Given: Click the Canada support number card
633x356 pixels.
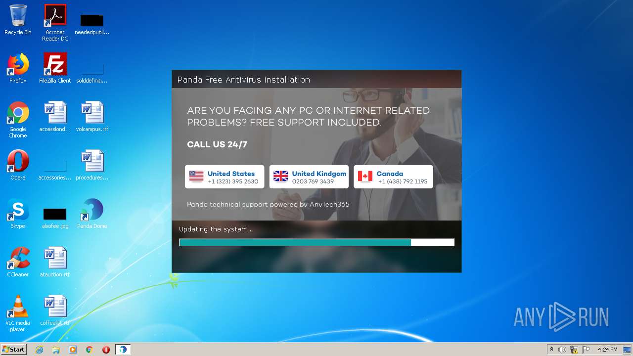Looking at the screenshot, I should (x=393, y=177).
